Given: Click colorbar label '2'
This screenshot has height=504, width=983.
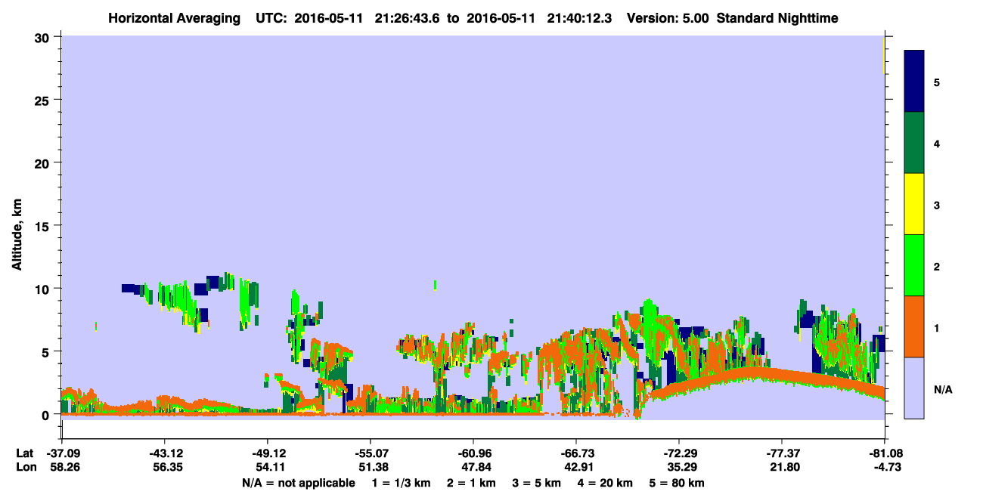Looking at the screenshot, I should 936,266.
